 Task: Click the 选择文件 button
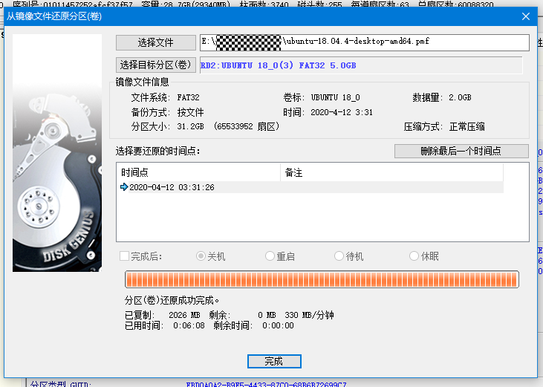coord(156,42)
